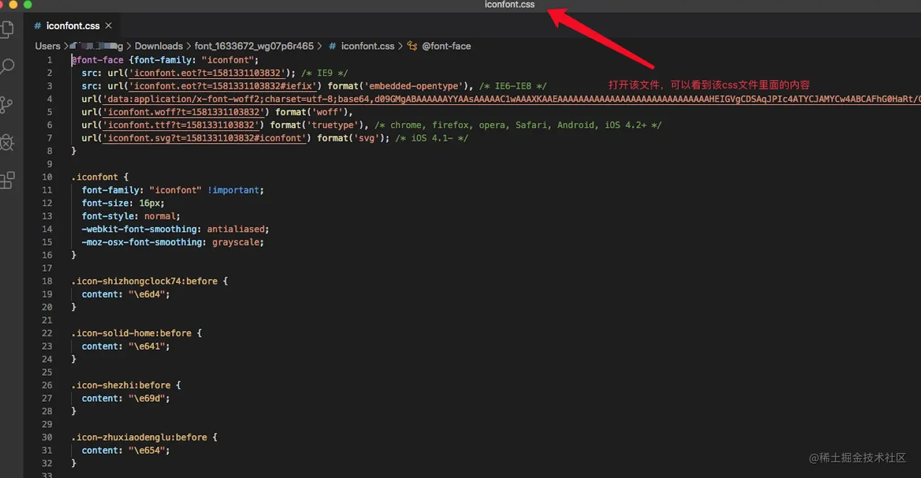Follow the iconfont.svg link on line 7
The width and height of the screenshot is (921, 478).
click(x=204, y=138)
